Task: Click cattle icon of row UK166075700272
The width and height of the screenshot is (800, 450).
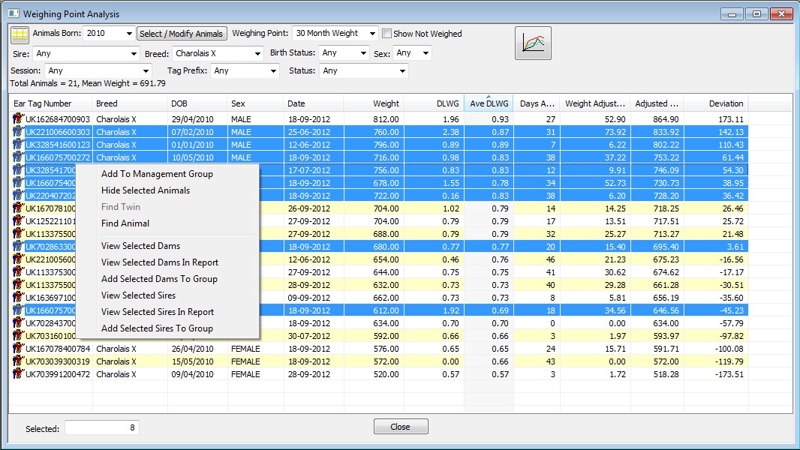Action: pyautogui.click(x=18, y=157)
